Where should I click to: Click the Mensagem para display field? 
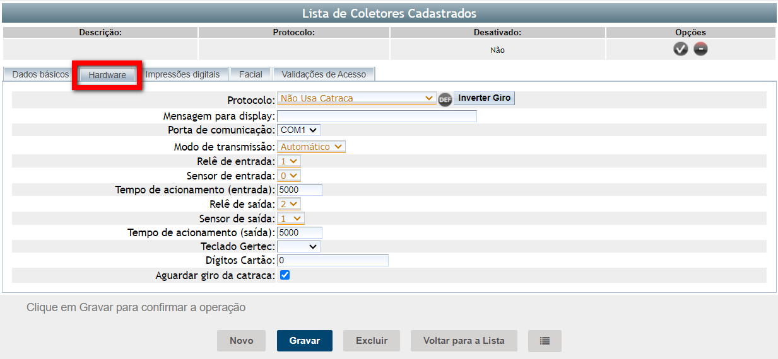coord(377,116)
